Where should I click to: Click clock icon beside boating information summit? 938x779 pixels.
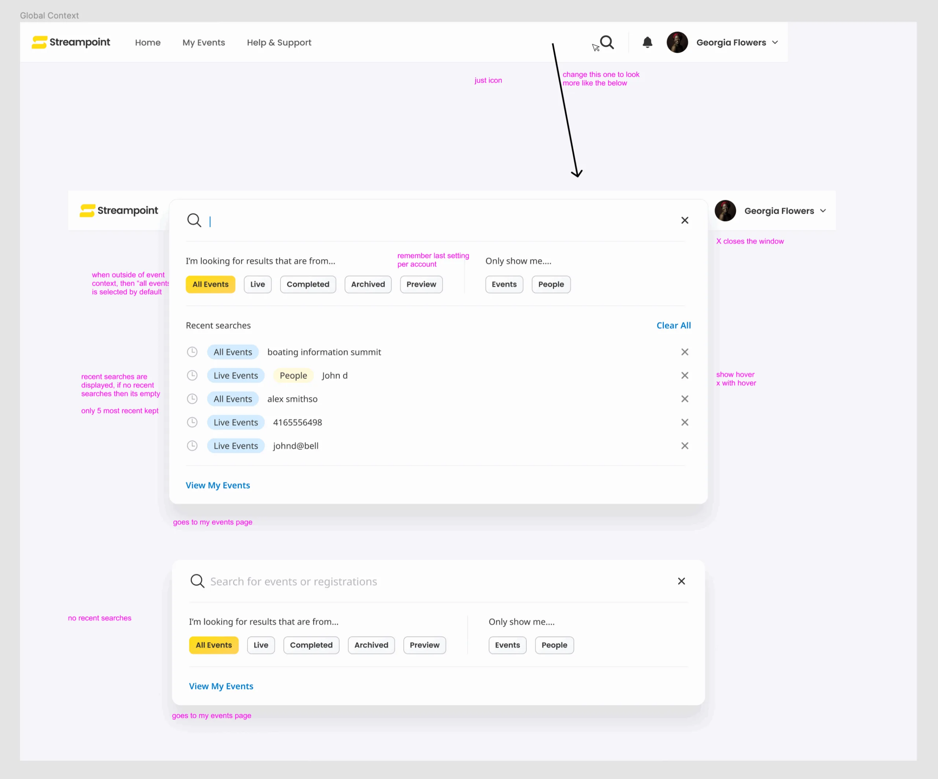point(192,352)
